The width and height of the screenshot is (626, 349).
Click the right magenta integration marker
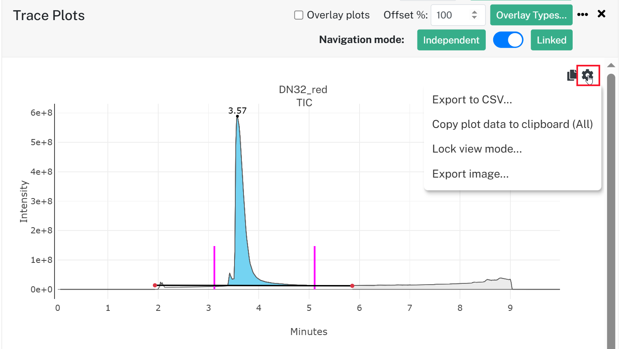pos(314,267)
